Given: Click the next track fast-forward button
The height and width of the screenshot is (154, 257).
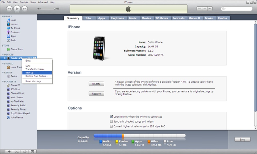Looking at the screenshot, I should click(x=24, y=9).
